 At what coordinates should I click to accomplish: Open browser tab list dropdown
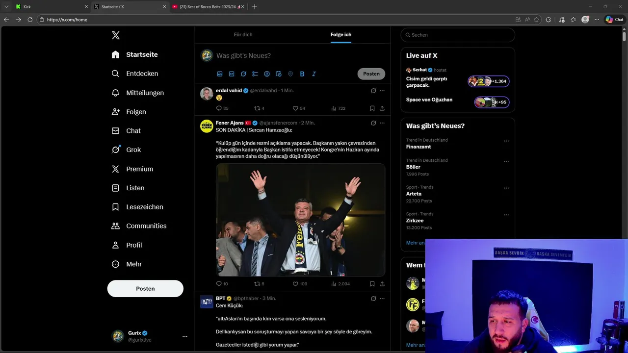tap(6, 7)
